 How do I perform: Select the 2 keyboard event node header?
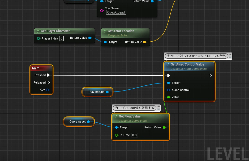tap(41, 68)
